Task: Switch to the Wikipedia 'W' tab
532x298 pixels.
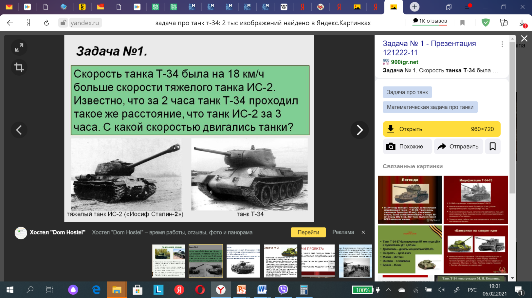Action: click(284, 7)
